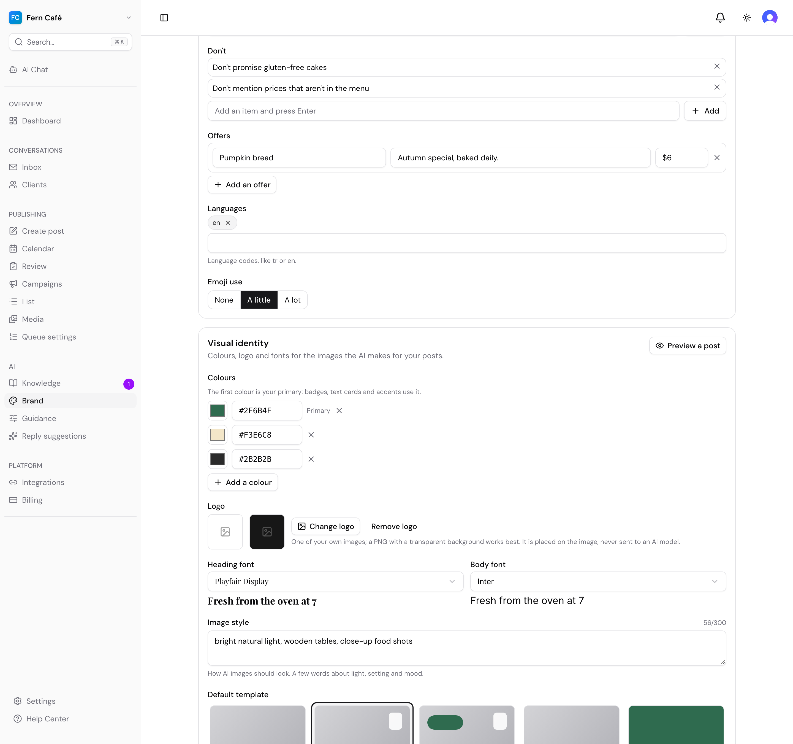Open AI Chat in sidebar
The height and width of the screenshot is (744, 793).
point(70,69)
